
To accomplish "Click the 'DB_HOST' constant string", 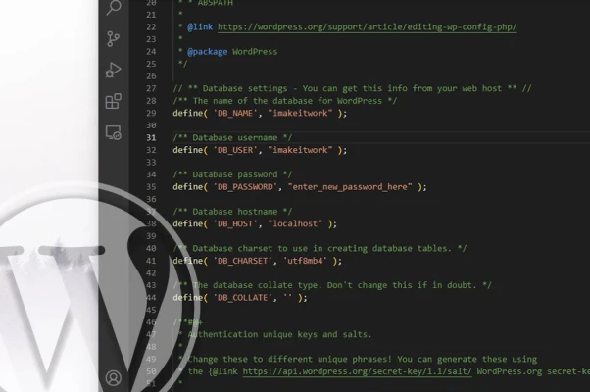I will 235,223.
